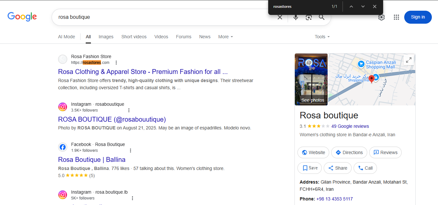Clear the search box text
The width and height of the screenshot is (438, 205).
point(280,17)
